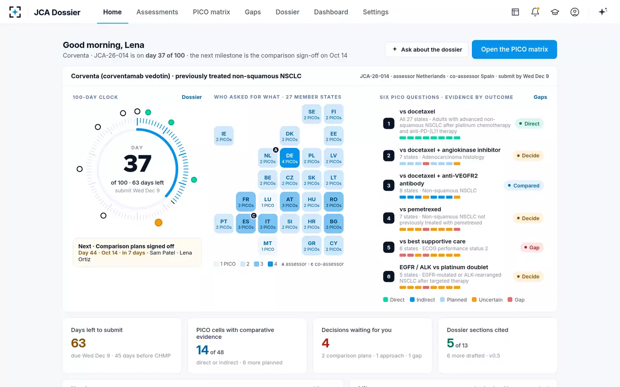Click the Gap status pill for supportive care
The image size is (620, 387).
coord(532,248)
